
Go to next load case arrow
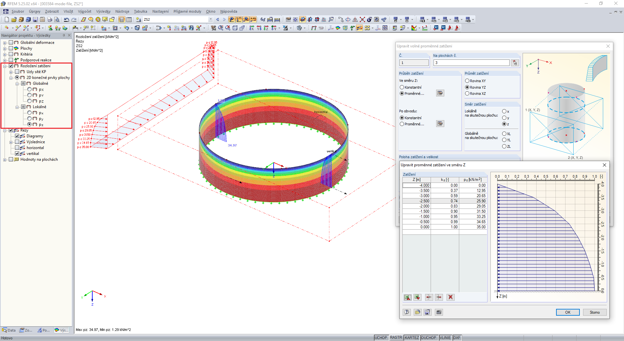click(x=224, y=19)
